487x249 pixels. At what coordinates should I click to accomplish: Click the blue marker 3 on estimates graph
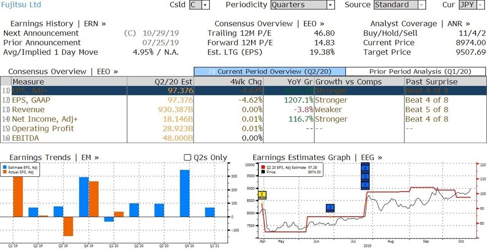point(365,176)
